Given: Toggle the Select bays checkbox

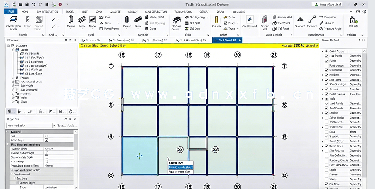Looking at the screenshot, I should coord(47,140).
